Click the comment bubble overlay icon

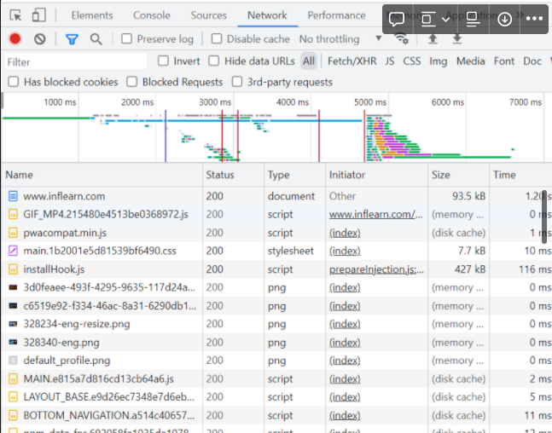point(397,19)
